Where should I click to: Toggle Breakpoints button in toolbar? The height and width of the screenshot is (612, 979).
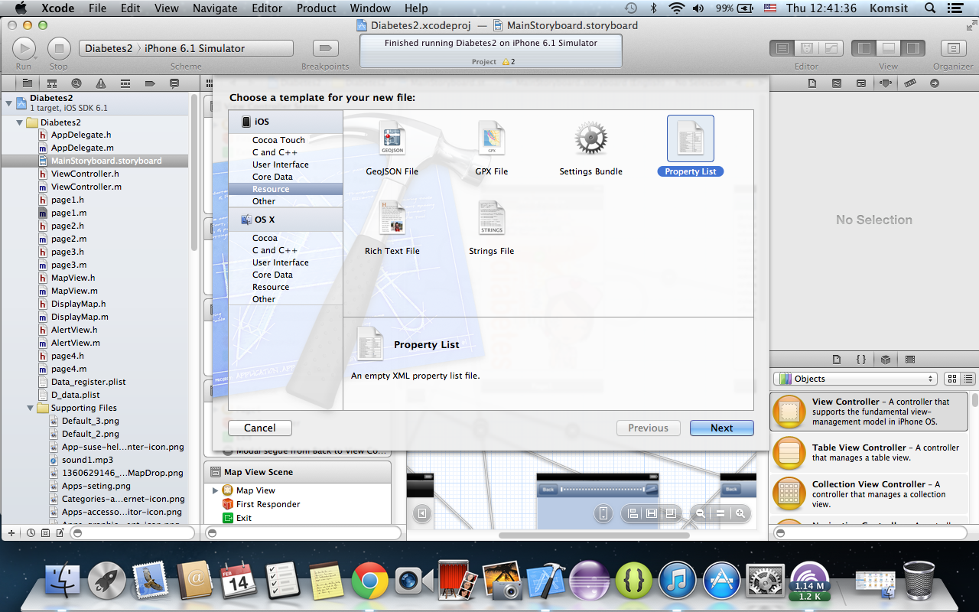tap(327, 48)
